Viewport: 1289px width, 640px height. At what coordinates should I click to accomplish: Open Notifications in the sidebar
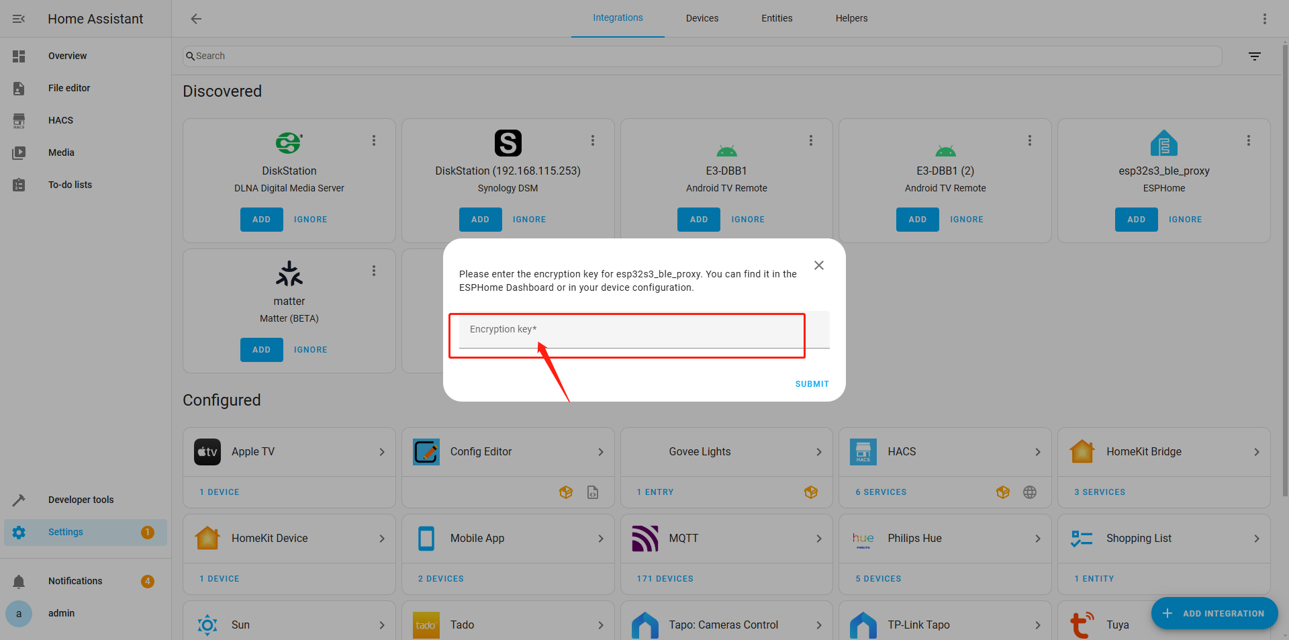point(75,581)
